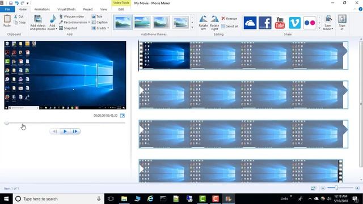The height and width of the screenshot is (204, 363).
Task: Add a Title to the movie
Action: [97, 16]
